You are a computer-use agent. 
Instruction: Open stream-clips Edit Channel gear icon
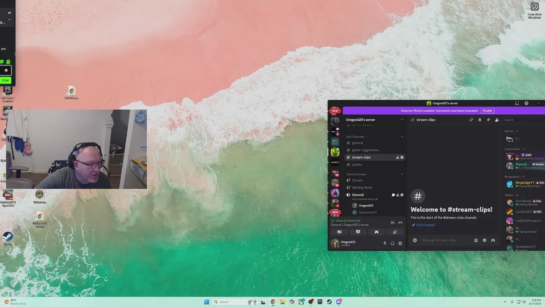[x=402, y=157]
